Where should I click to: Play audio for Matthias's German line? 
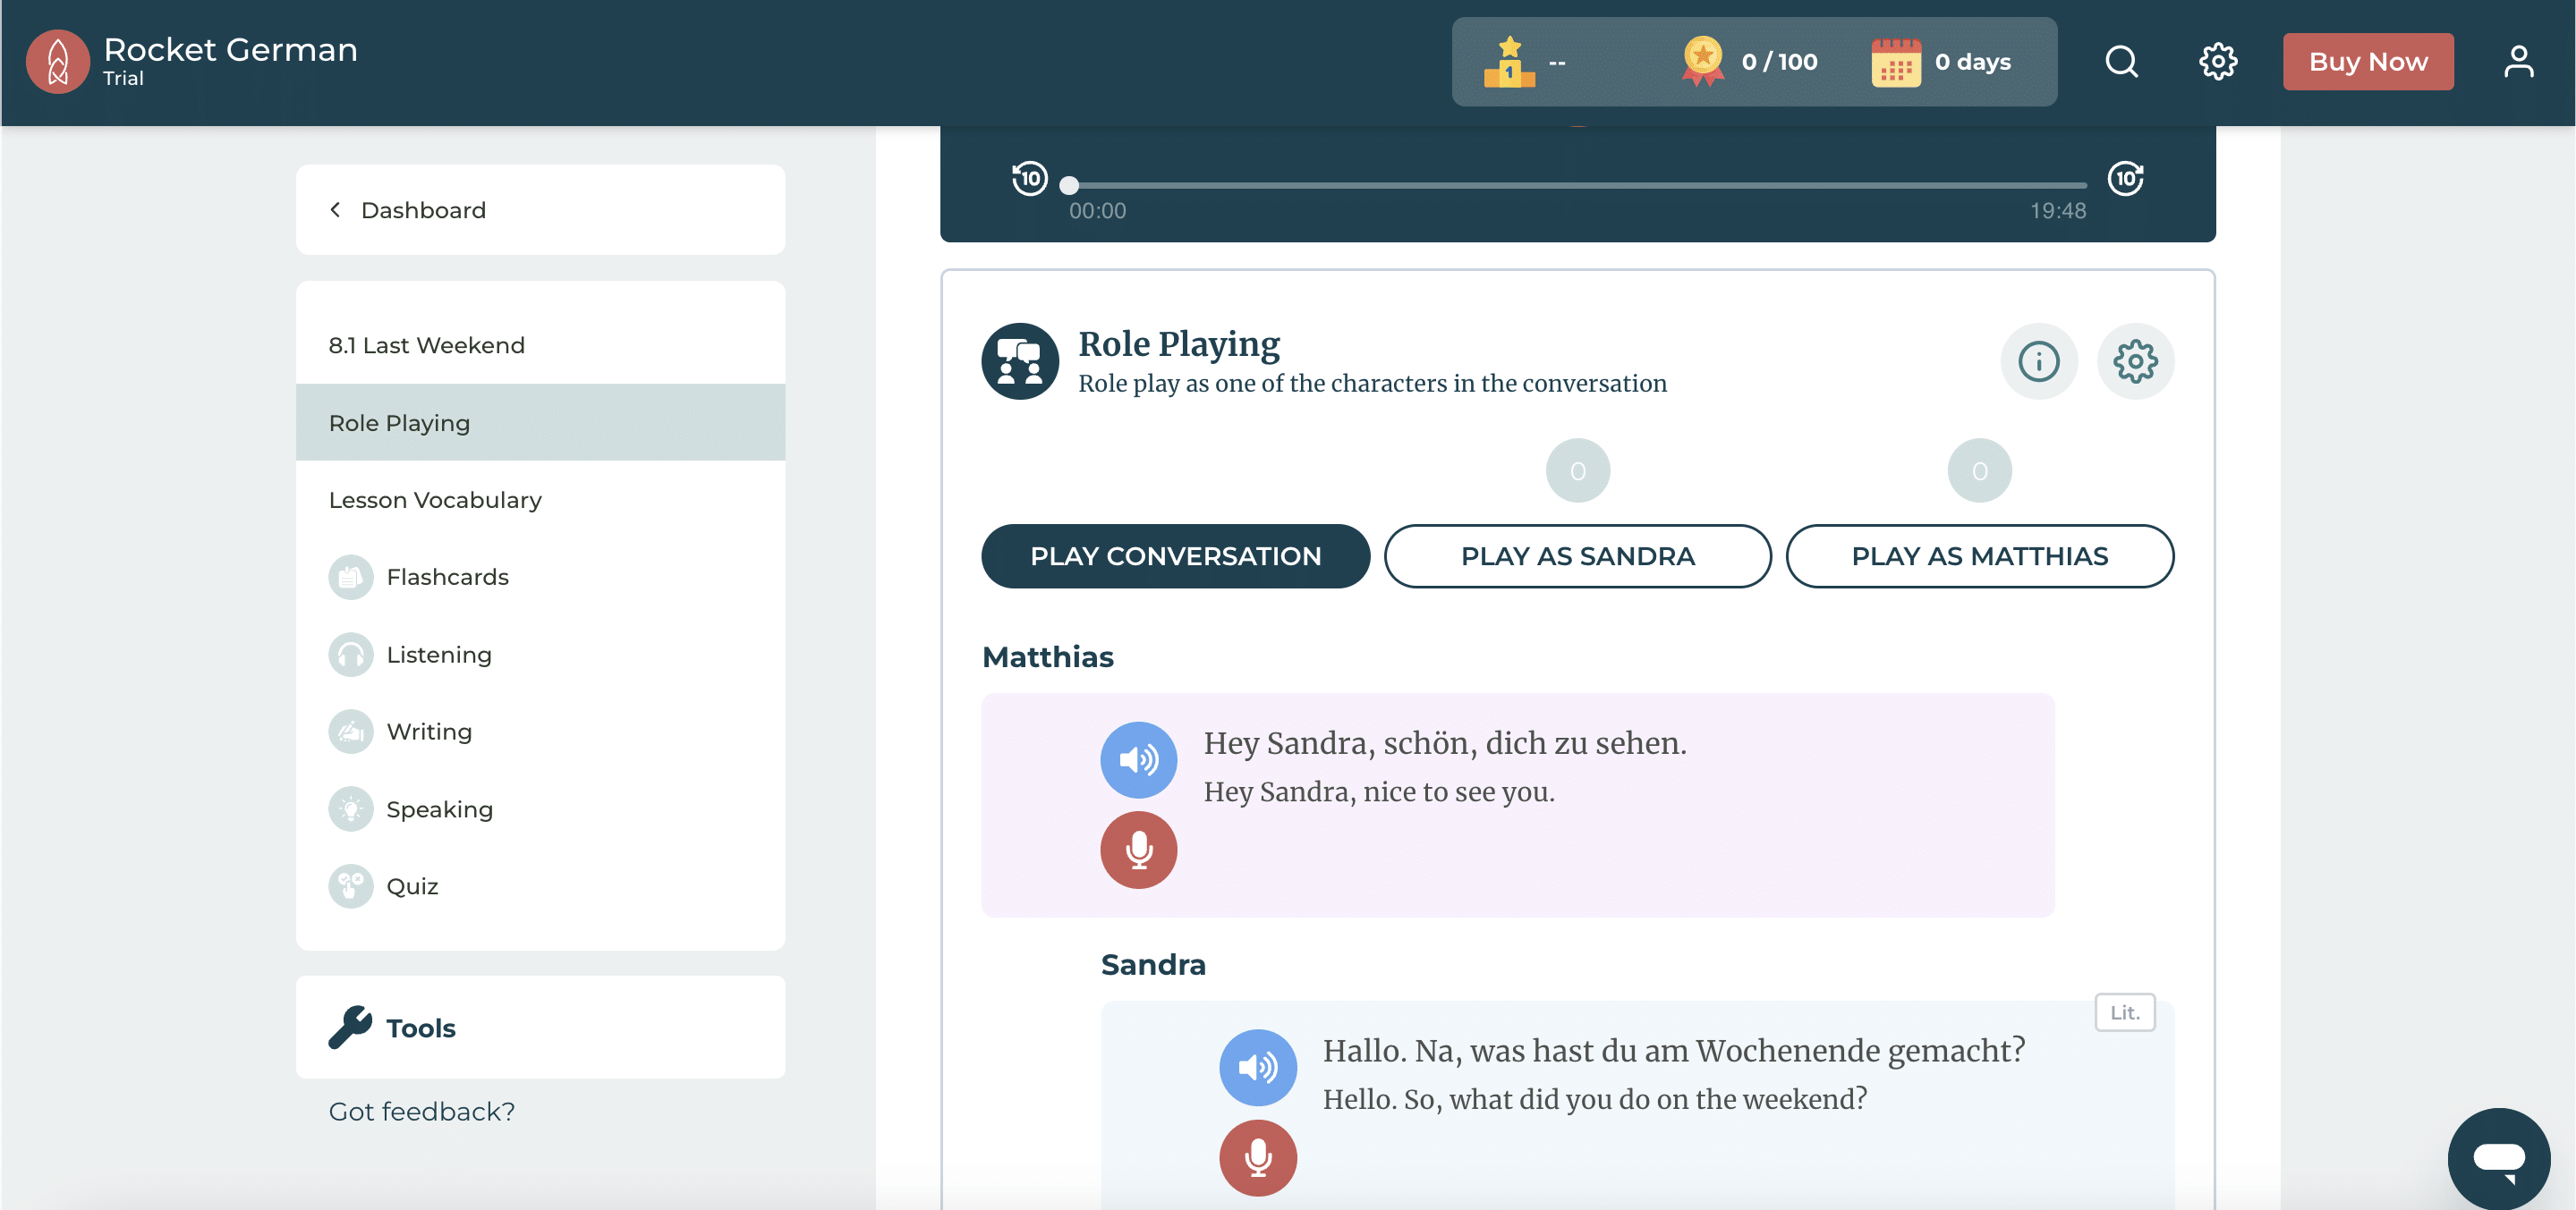1138,760
